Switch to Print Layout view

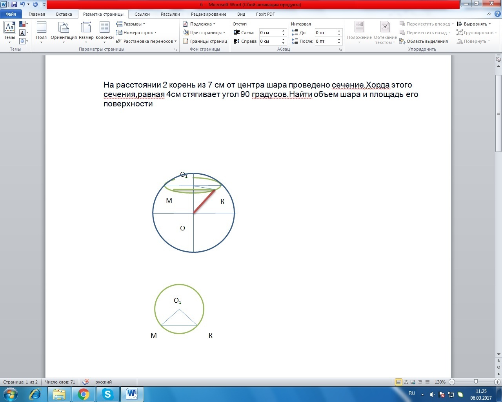click(399, 382)
